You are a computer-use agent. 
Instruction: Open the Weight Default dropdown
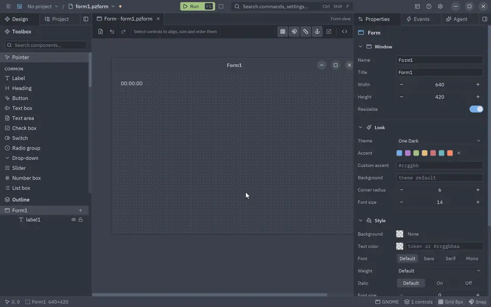tap(439, 271)
